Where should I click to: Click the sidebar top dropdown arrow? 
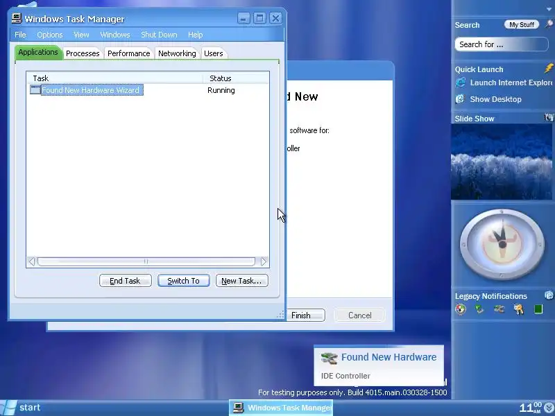coord(549,9)
